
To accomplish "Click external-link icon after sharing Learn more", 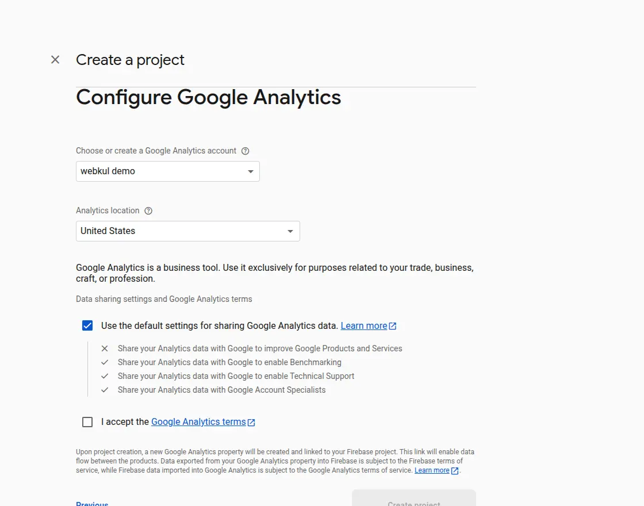I will [x=393, y=326].
